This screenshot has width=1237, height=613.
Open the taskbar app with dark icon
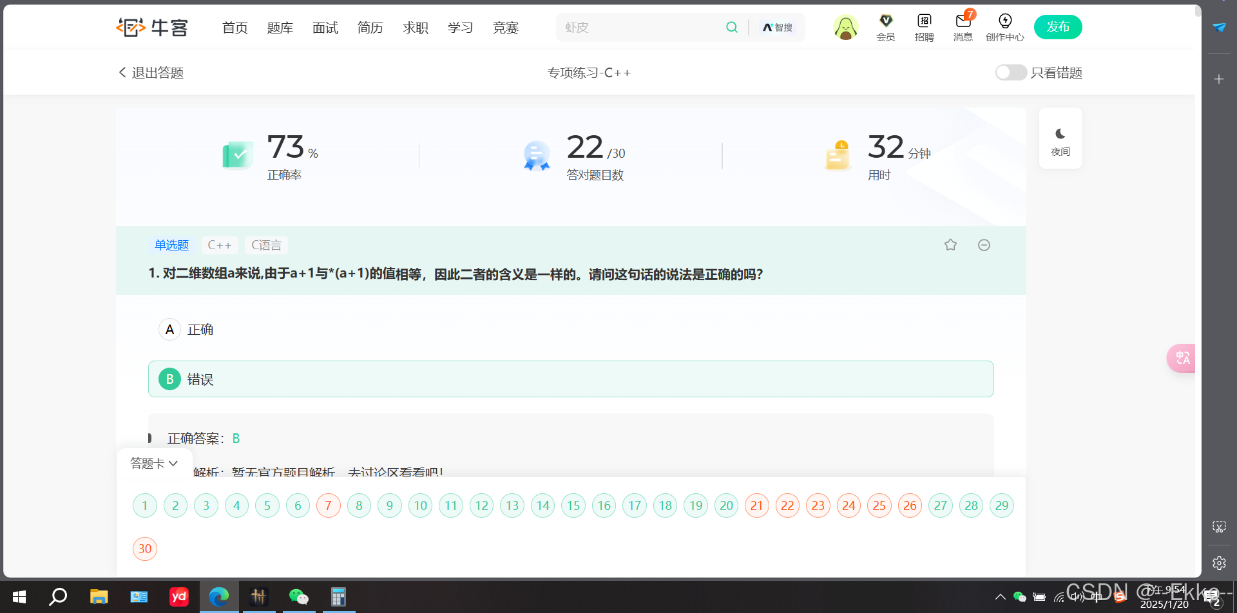(x=259, y=597)
